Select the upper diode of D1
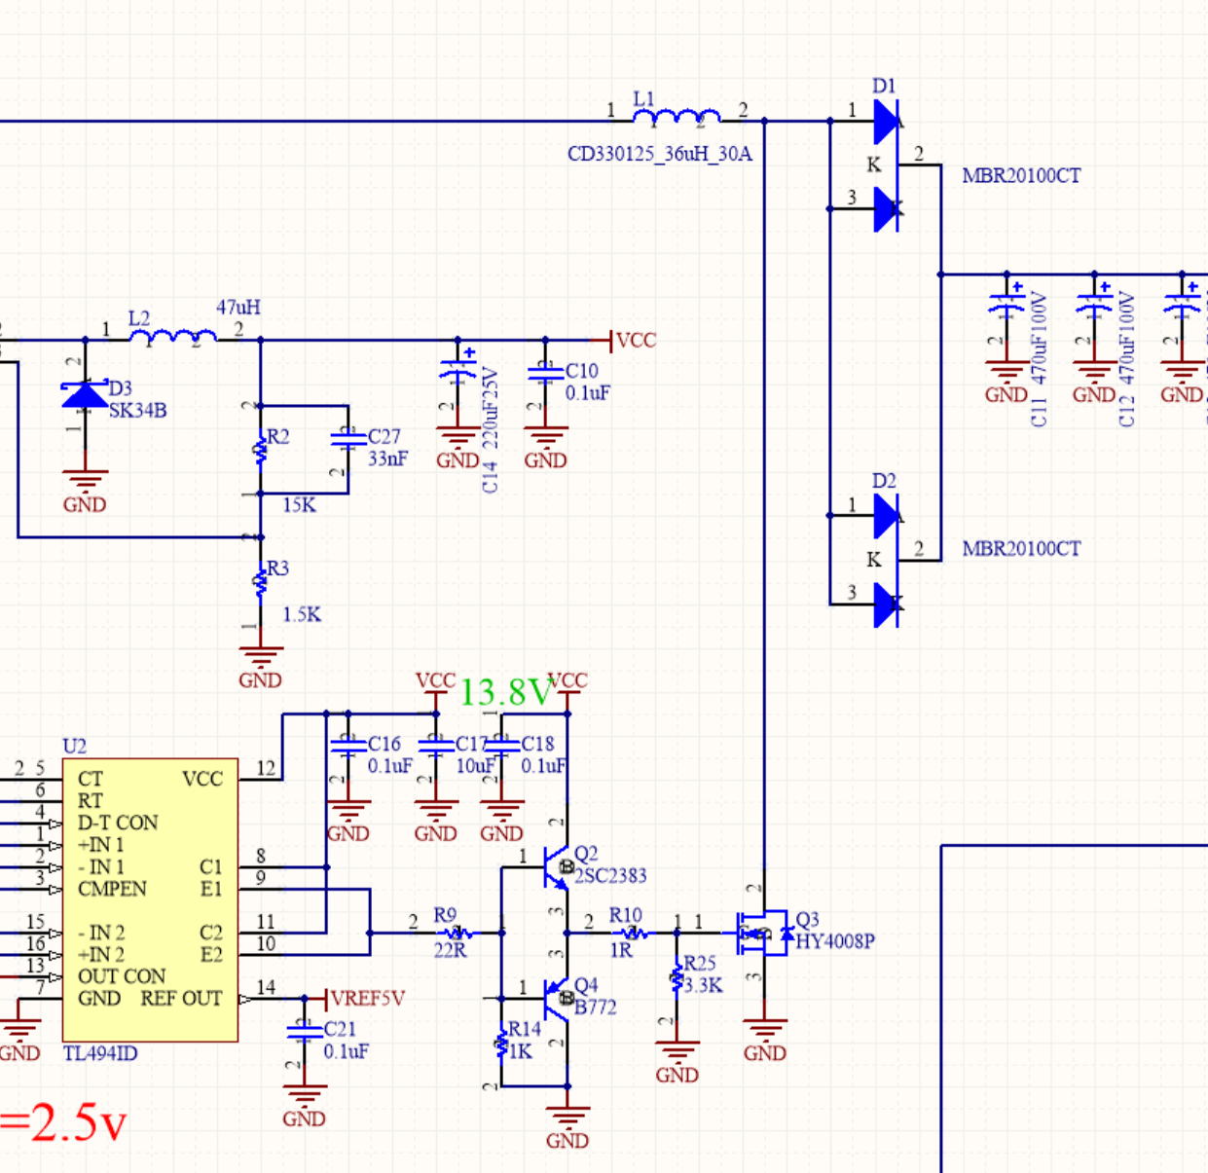1208x1173 pixels. 887,122
